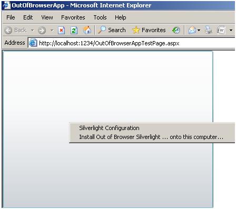Click the Internet Explorer title bar icon

point(6,5)
